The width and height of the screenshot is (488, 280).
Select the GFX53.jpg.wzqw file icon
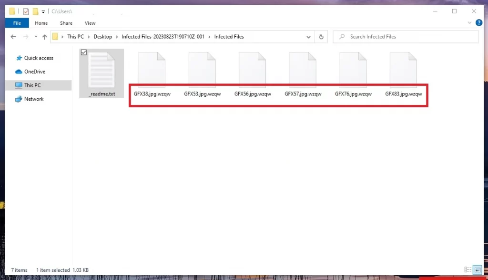click(202, 70)
